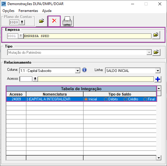Image resolution: width=167 pixels, height=166 pixels.
Task: Click the Acesso input field
Action: point(26,79)
